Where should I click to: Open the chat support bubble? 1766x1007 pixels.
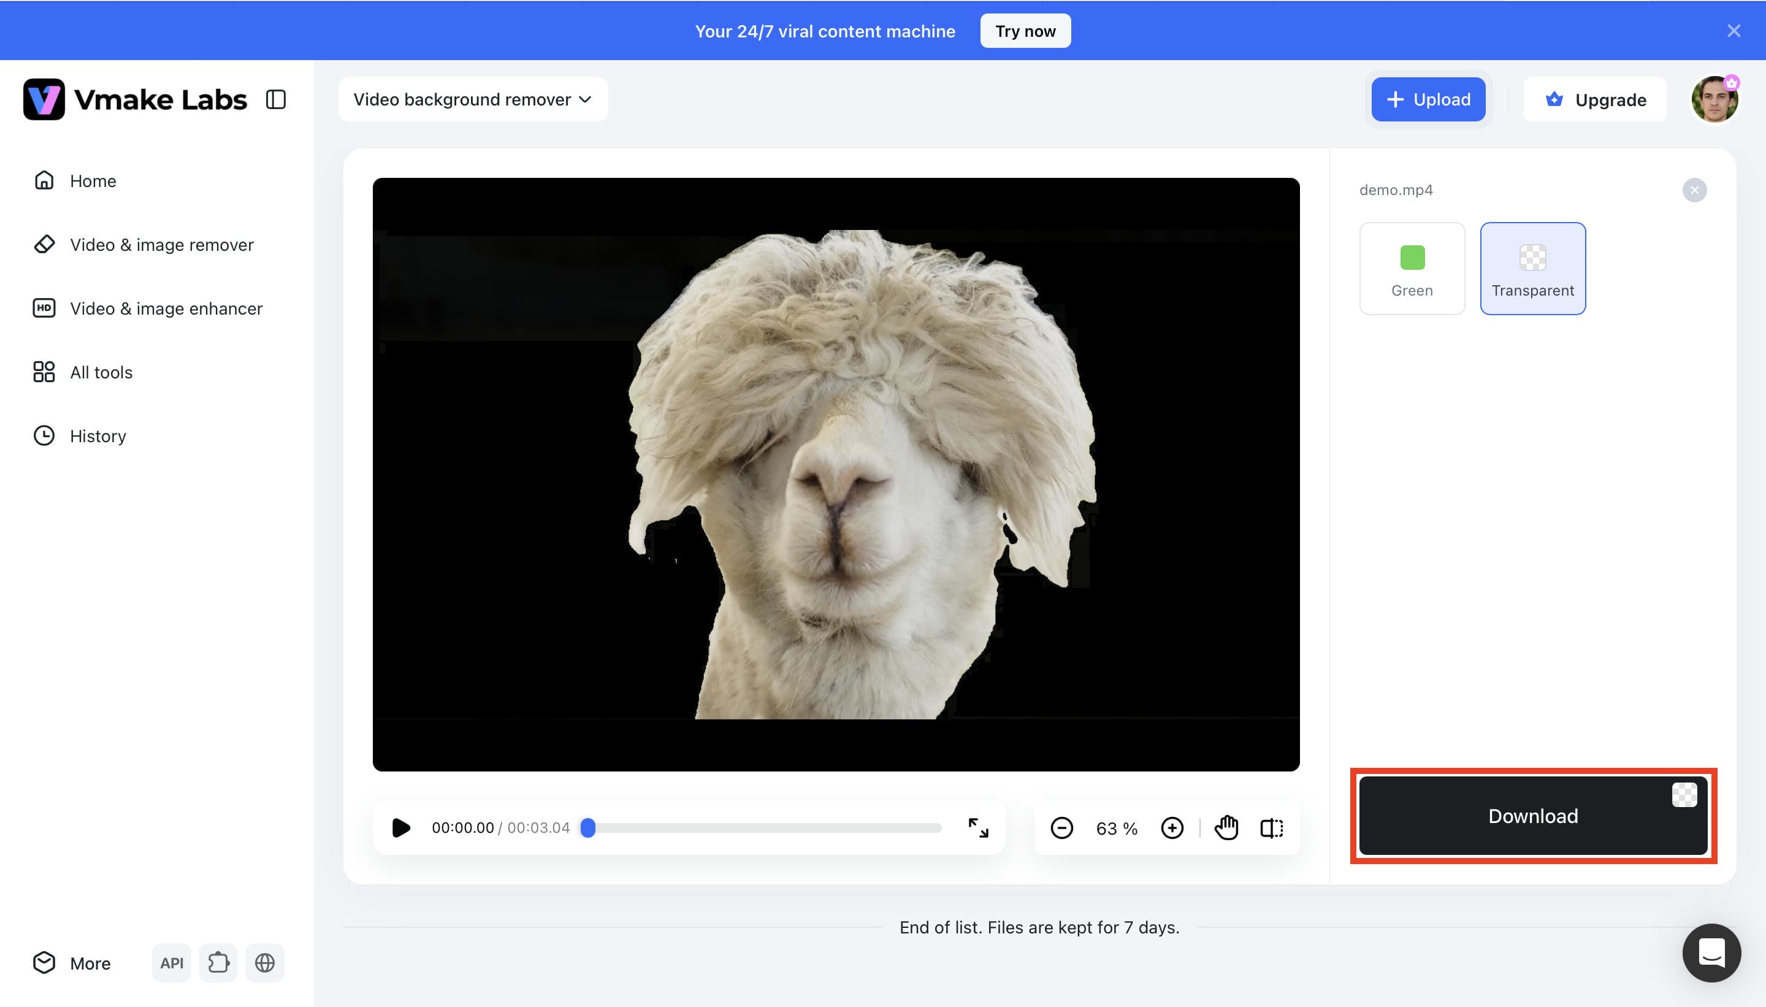[x=1711, y=953]
